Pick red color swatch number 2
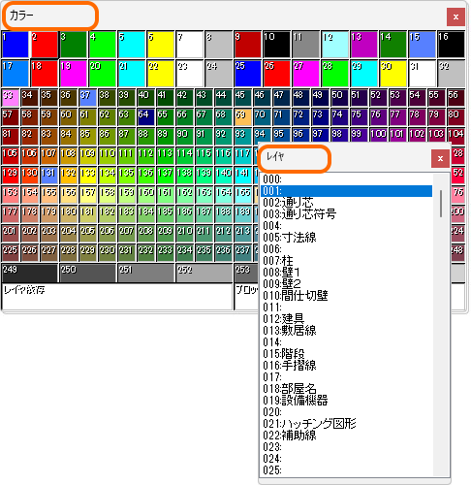The height and width of the screenshot is (485, 471). coord(45,45)
